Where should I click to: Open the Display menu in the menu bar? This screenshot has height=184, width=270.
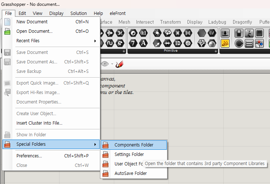point(56,13)
